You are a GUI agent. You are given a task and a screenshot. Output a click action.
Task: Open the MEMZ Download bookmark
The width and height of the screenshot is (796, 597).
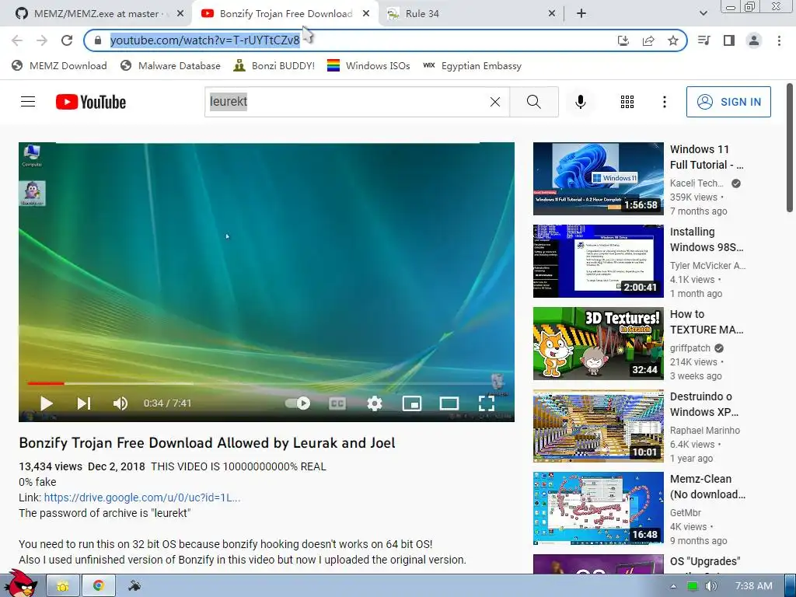coord(59,65)
